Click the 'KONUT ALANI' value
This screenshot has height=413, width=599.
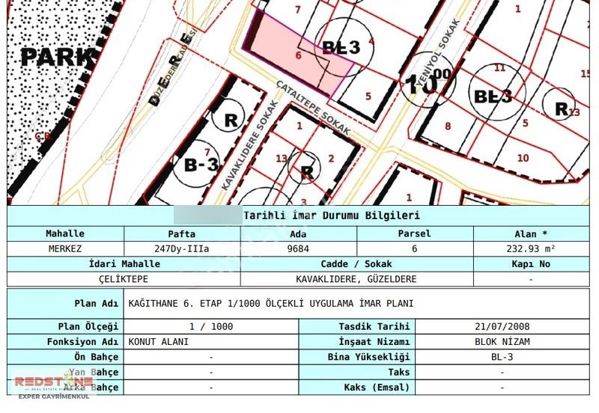pyautogui.click(x=159, y=342)
